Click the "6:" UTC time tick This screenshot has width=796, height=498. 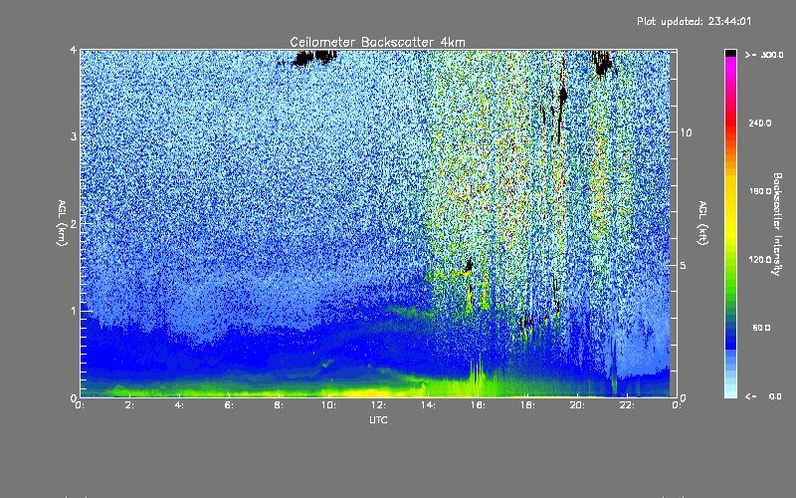[x=229, y=405]
